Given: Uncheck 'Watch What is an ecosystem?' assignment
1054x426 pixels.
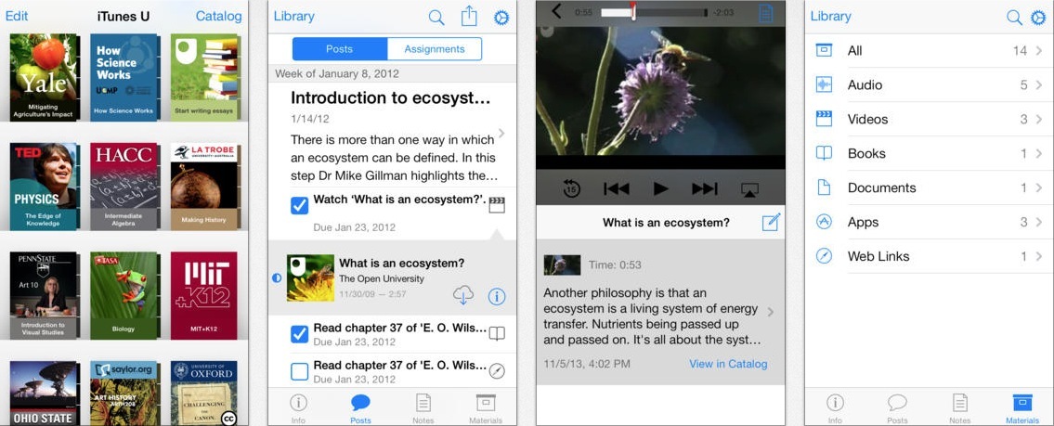Looking at the screenshot, I should click(x=299, y=206).
